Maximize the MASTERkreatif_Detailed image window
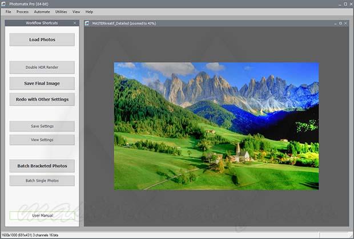 (340, 23)
